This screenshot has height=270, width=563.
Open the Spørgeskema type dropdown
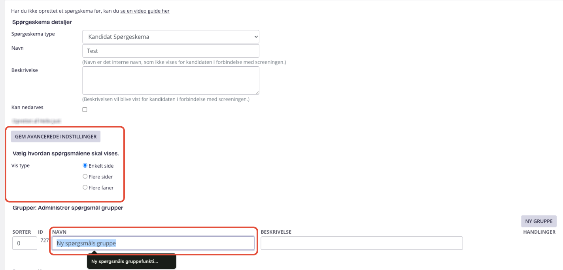pos(171,37)
